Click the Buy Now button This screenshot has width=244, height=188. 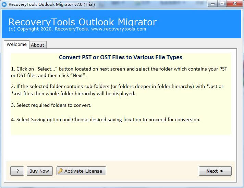(x=40, y=171)
